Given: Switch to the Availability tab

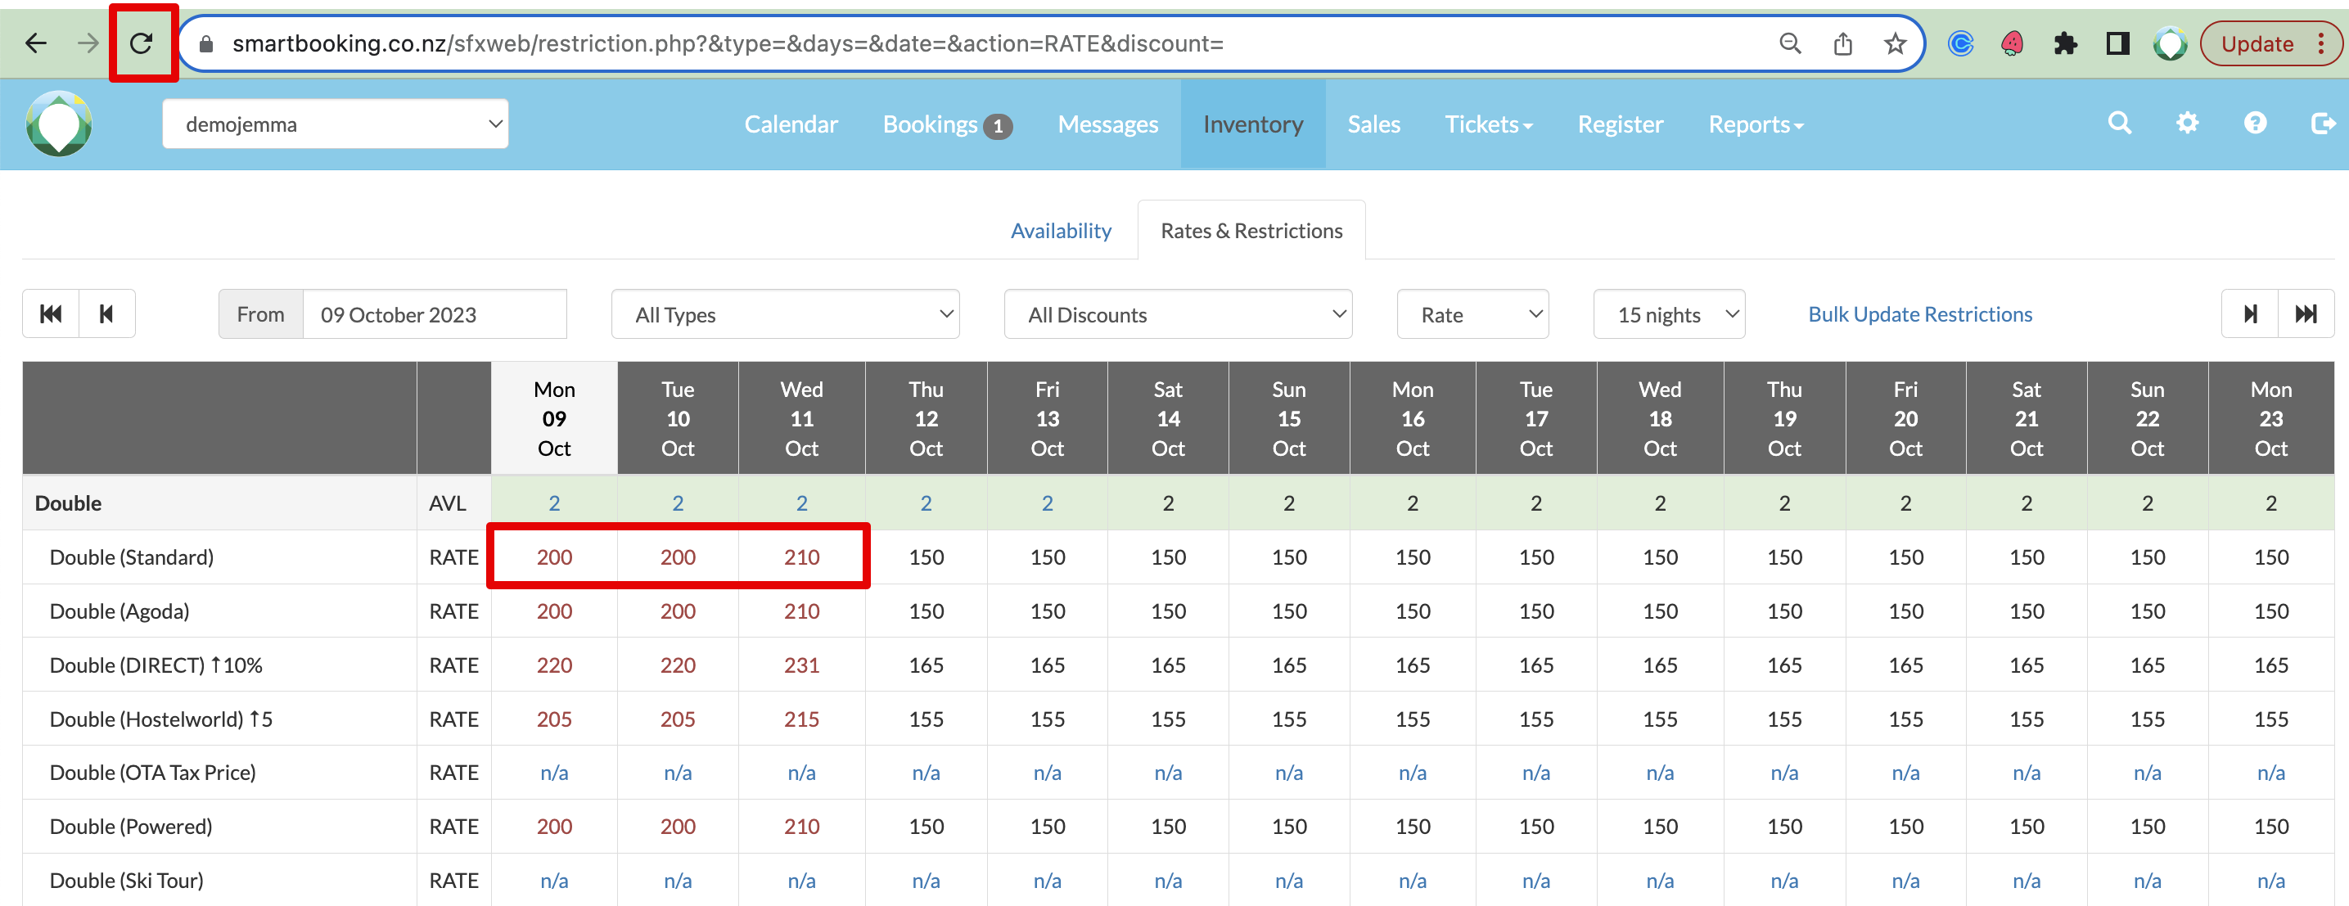Looking at the screenshot, I should (1061, 231).
